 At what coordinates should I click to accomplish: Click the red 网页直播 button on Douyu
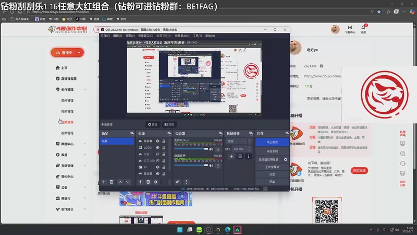click(x=359, y=171)
